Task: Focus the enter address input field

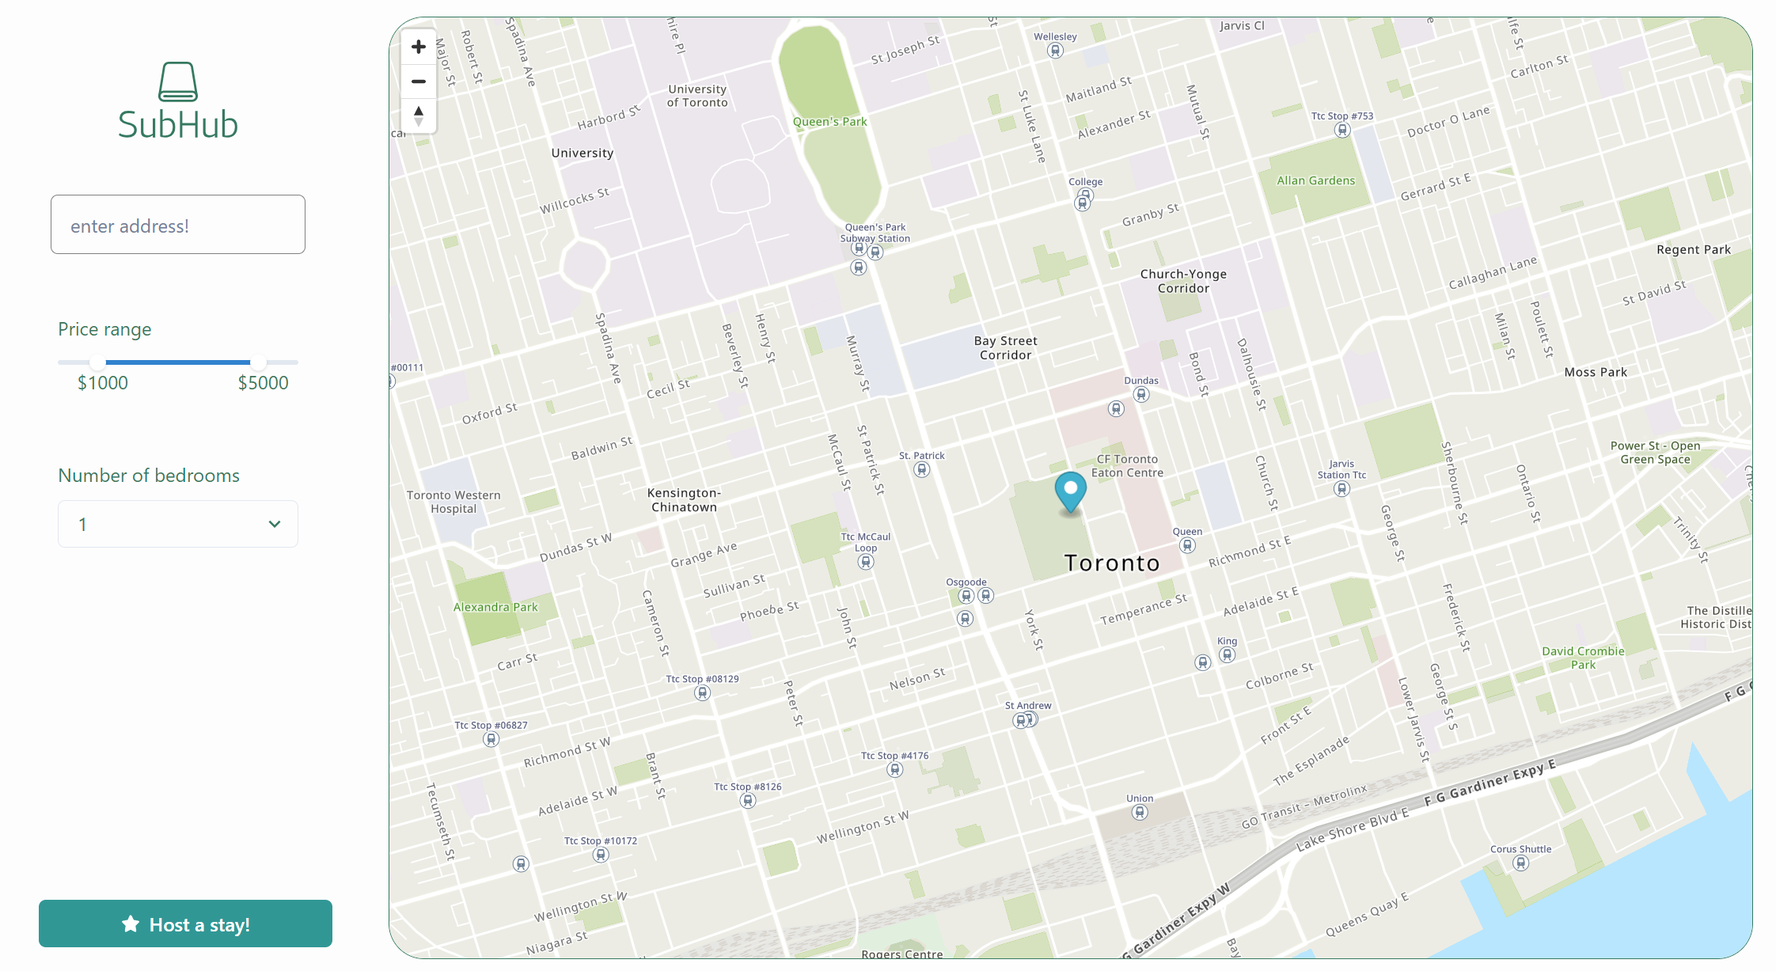Action: 178,225
